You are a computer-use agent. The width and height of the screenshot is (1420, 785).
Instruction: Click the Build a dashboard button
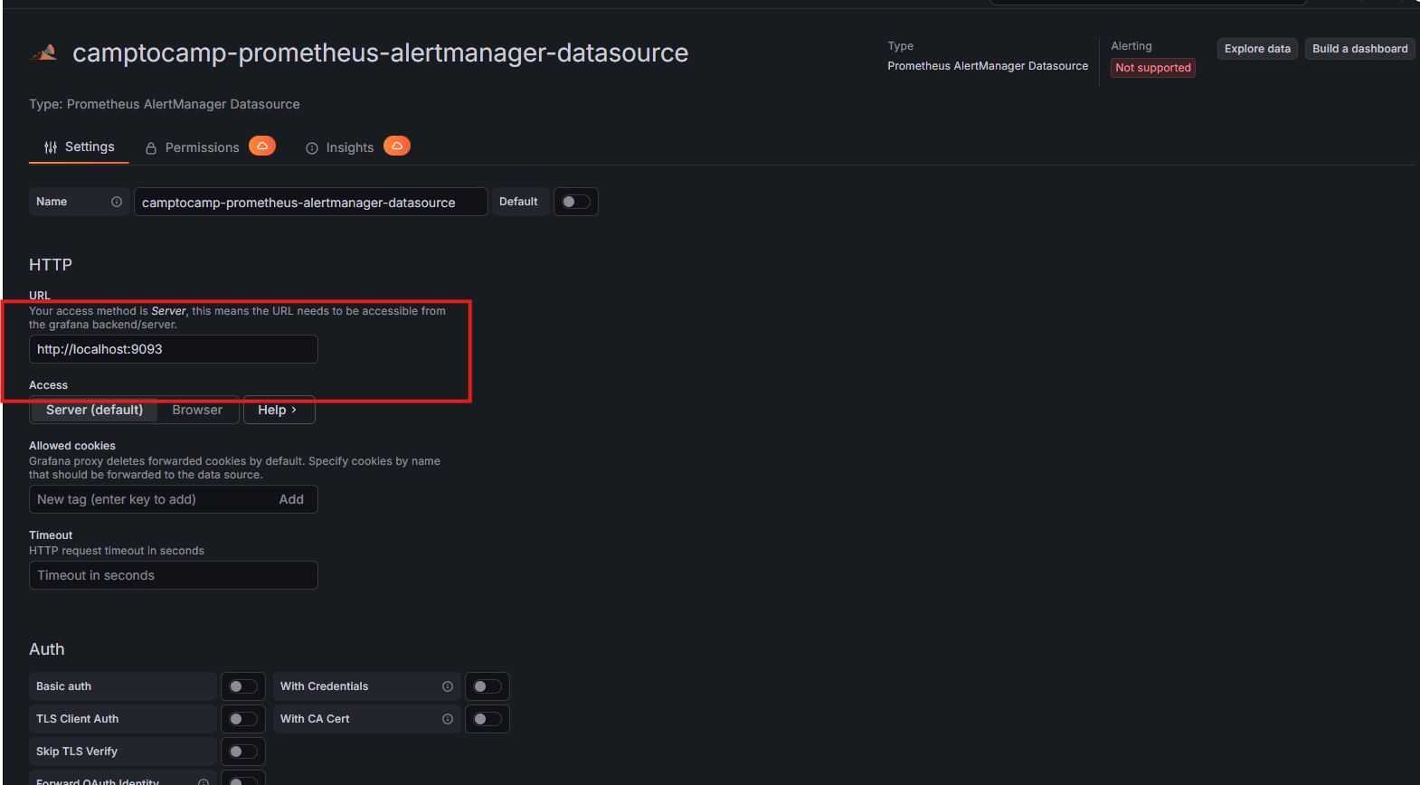[x=1359, y=49]
